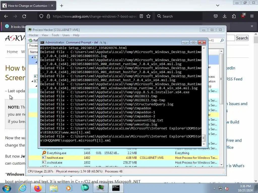258x193 pixels.
Task: Open a new Firefox tab with plus
Action: tap(61, 6)
